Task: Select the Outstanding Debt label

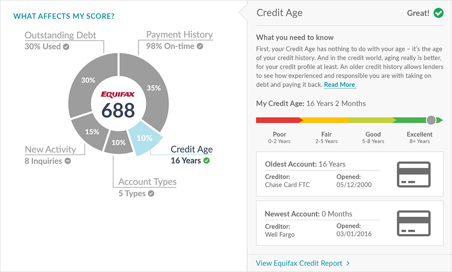Action: click(x=60, y=35)
